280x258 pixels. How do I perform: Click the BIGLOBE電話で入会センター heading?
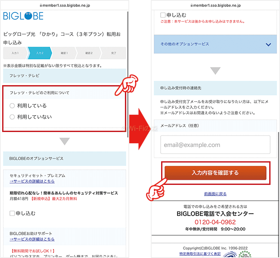point(215,214)
